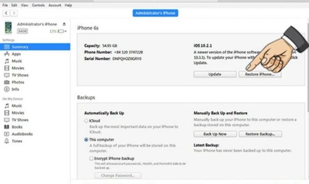
Task: Click the Books icon under On My Device
Action: [x=7, y=127]
